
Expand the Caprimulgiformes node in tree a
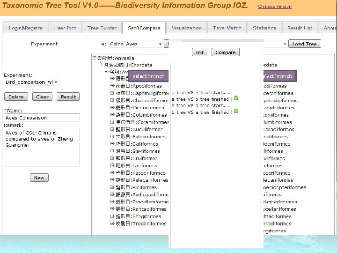pyautogui.click(x=112, y=93)
